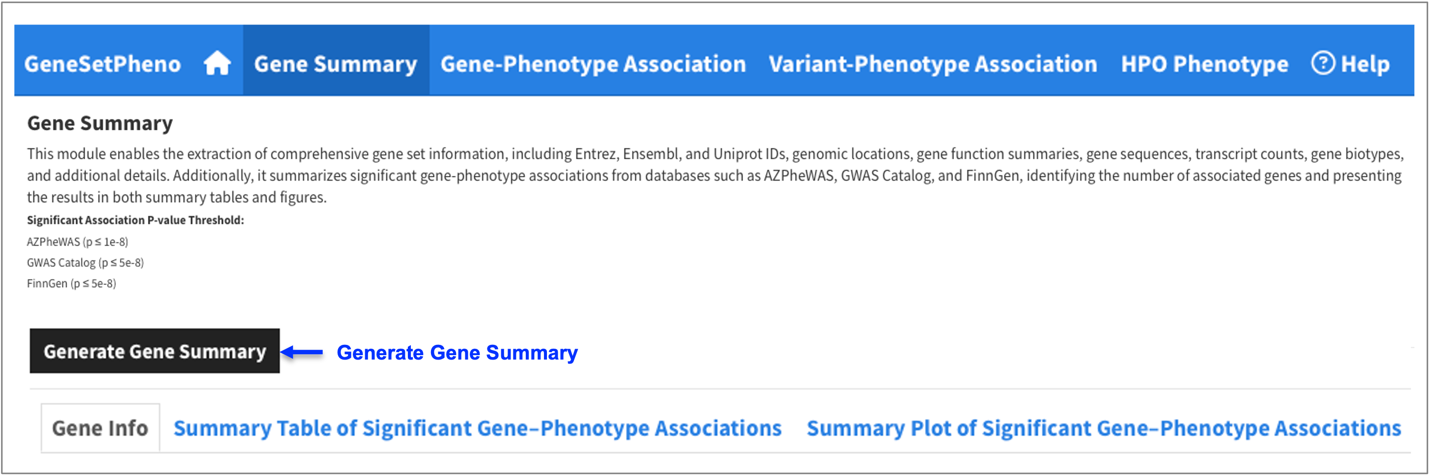Click the FinnGen threshold line
This screenshot has width=1430, height=475.
(71, 283)
